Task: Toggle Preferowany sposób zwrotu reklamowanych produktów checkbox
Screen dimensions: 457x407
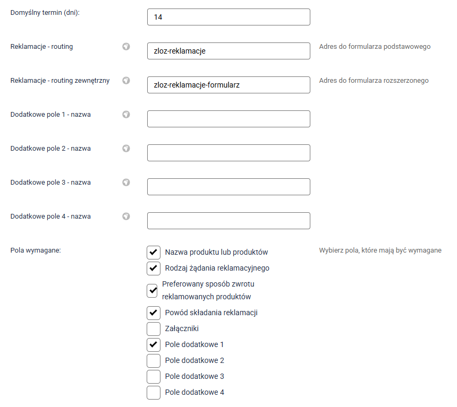Action: click(x=153, y=290)
